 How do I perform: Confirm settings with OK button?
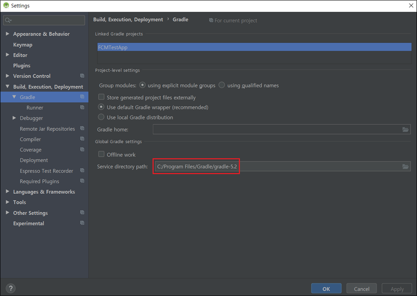point(326,289)
